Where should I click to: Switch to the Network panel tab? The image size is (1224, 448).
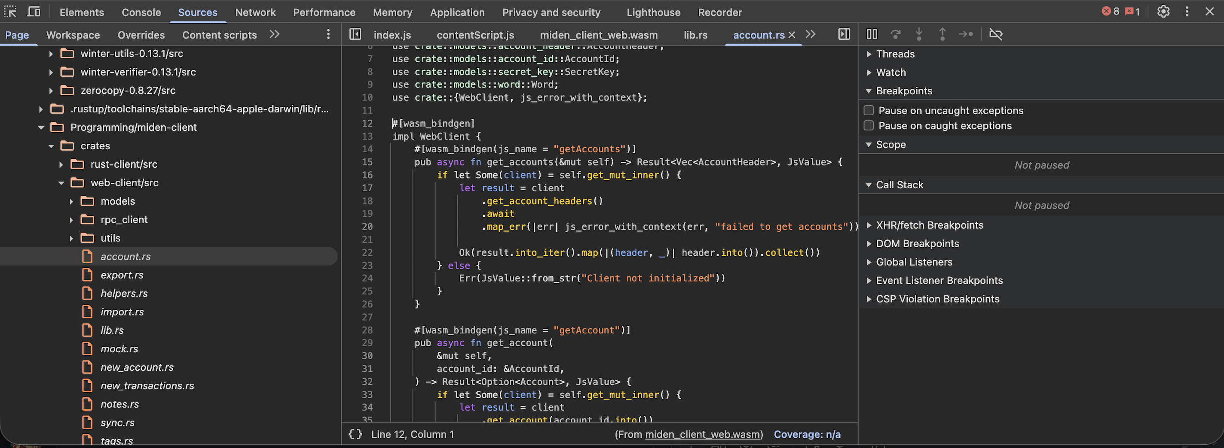(x=255, y=12)
